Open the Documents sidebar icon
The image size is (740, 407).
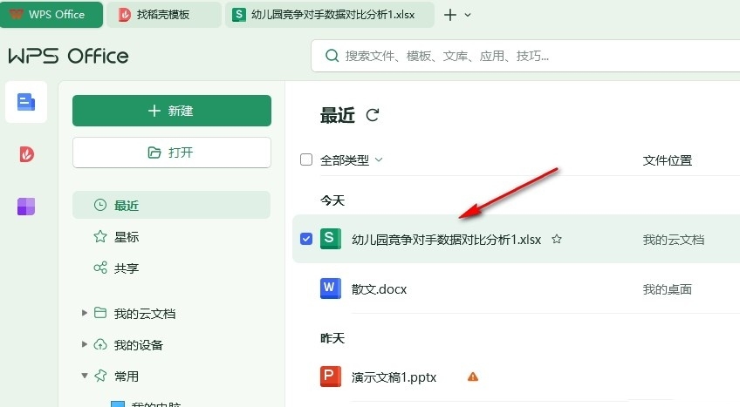(26, 102)
